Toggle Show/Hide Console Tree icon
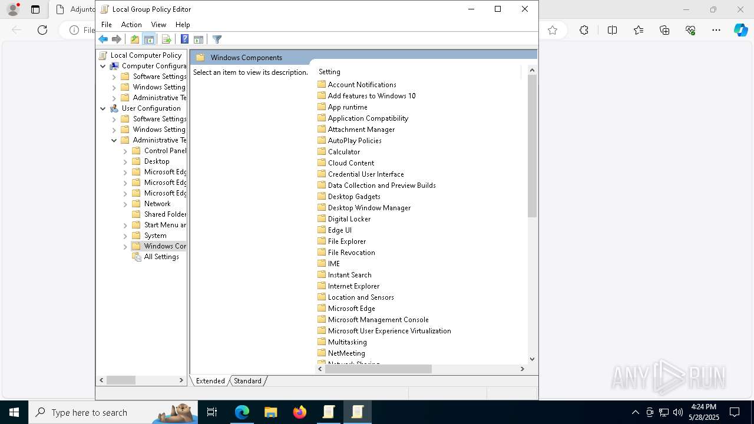Screen dimensions: 754x424 (x=149, y=39)
